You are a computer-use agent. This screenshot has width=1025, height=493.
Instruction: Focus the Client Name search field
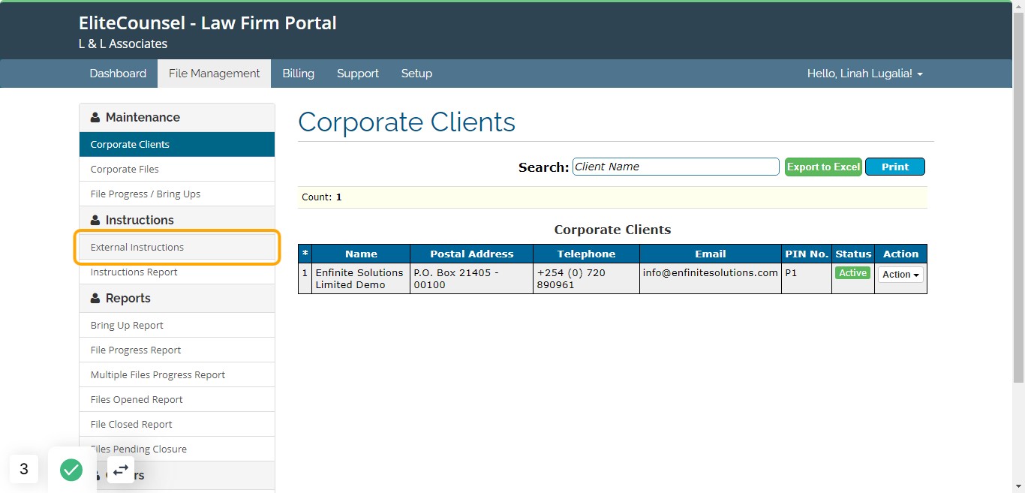click(676, 167)
